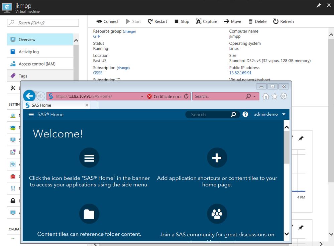This screenshot has height=246, width=334.
Task: Restart the virtual machine
Action: pyautogui.click(x=157, y=21)
